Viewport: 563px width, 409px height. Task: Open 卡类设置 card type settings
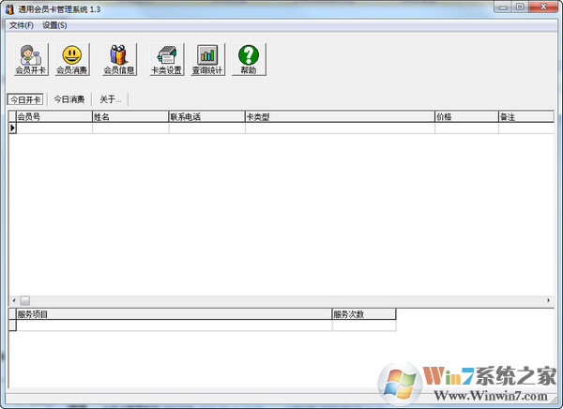tap(167, 59)
